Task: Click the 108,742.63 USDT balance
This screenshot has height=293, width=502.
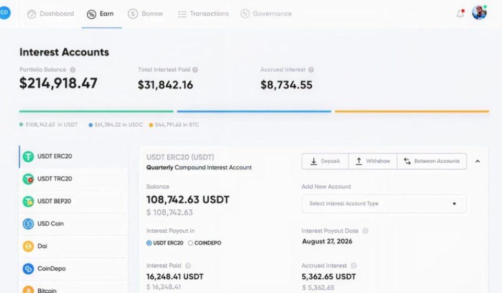Action: (x=188, y=200)
